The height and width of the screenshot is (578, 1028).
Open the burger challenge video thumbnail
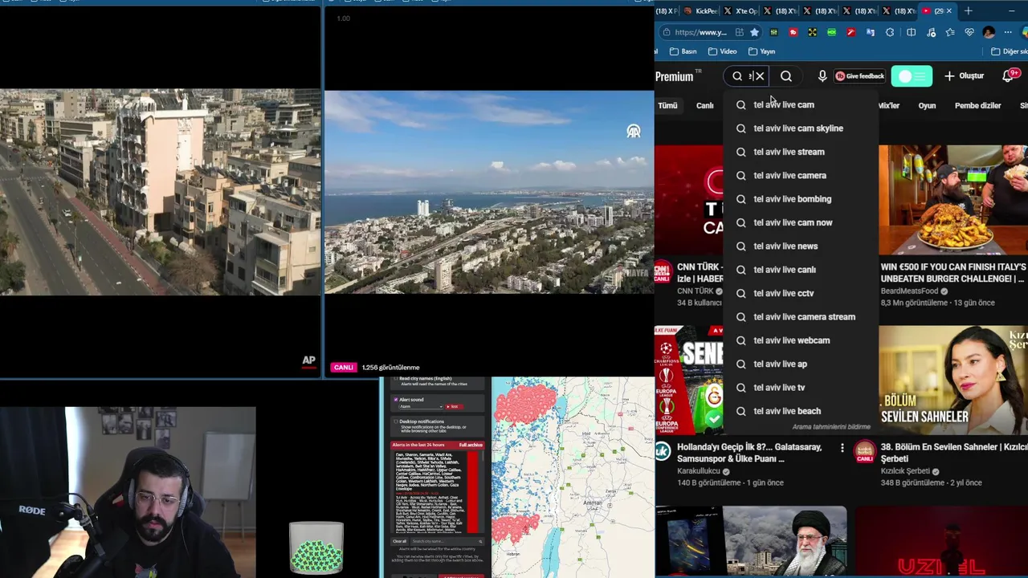point(953,200)
